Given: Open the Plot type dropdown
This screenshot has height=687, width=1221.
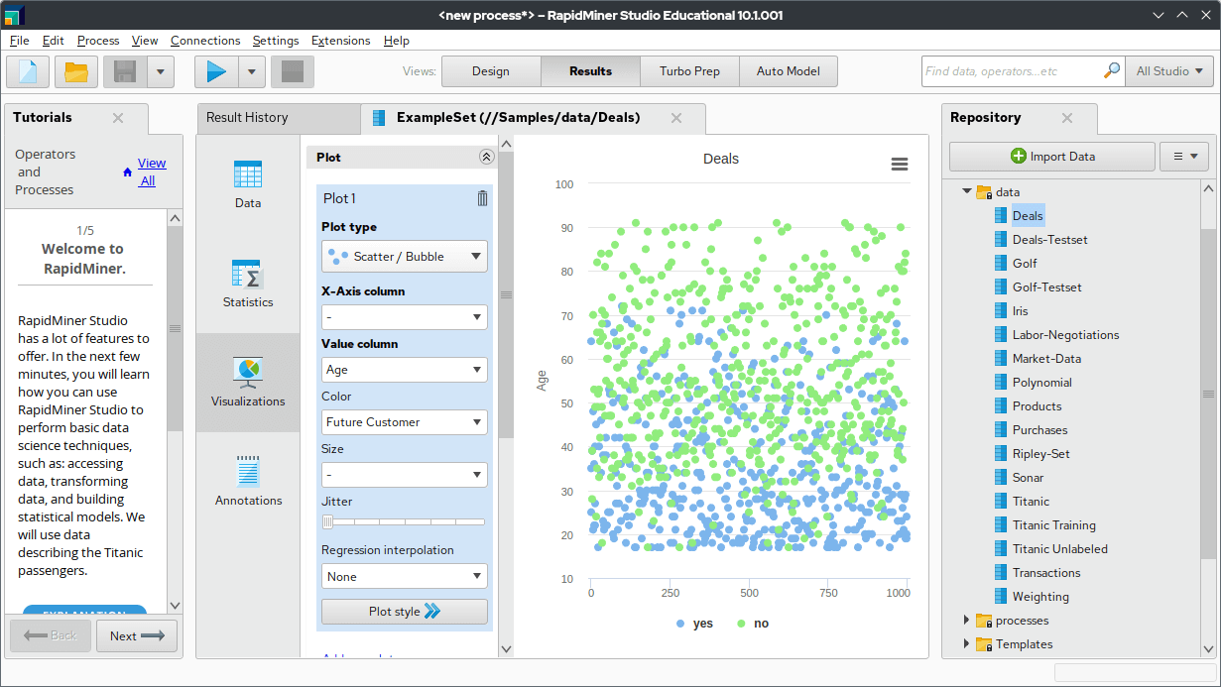Looking at the screenshot, I should click(x=404, y=256).
